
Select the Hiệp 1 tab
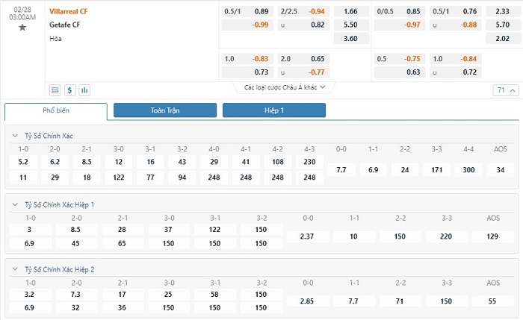pos(273,110)
